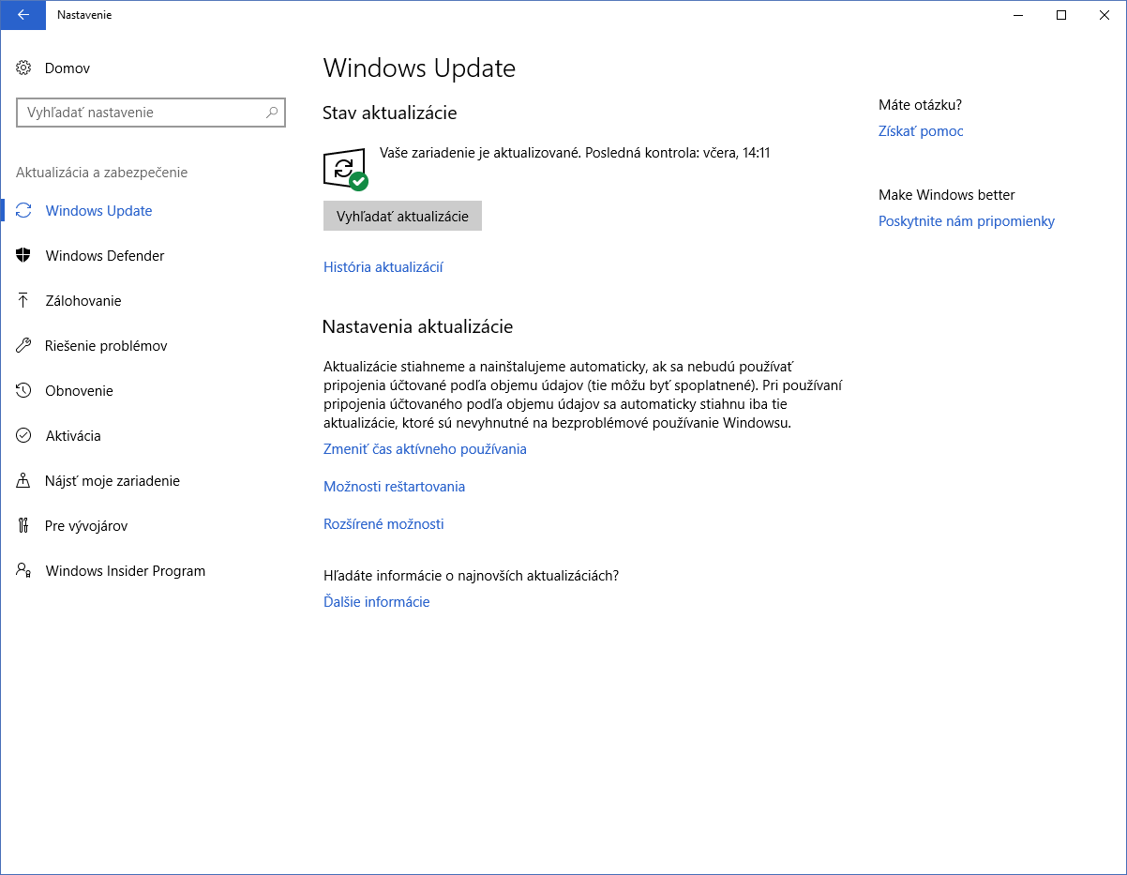Image resolution: width=1127 pixels, height=875 pixels.
Task: Click the back arrow in title bar
Action: pyautogui.click(x=23, y=15)
